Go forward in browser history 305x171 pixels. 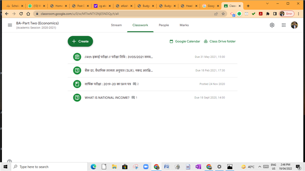coord(14,14)
